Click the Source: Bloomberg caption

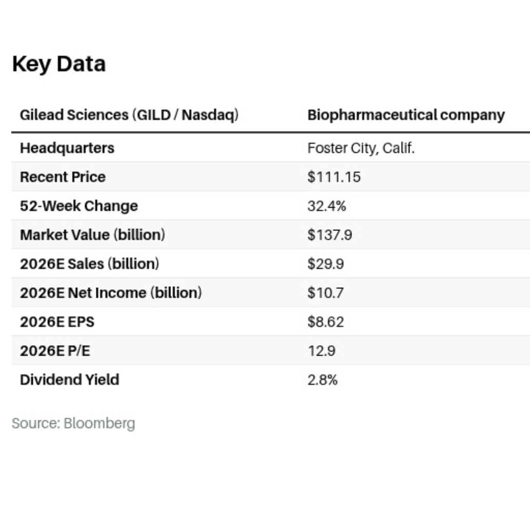click(x=73, y=424)
